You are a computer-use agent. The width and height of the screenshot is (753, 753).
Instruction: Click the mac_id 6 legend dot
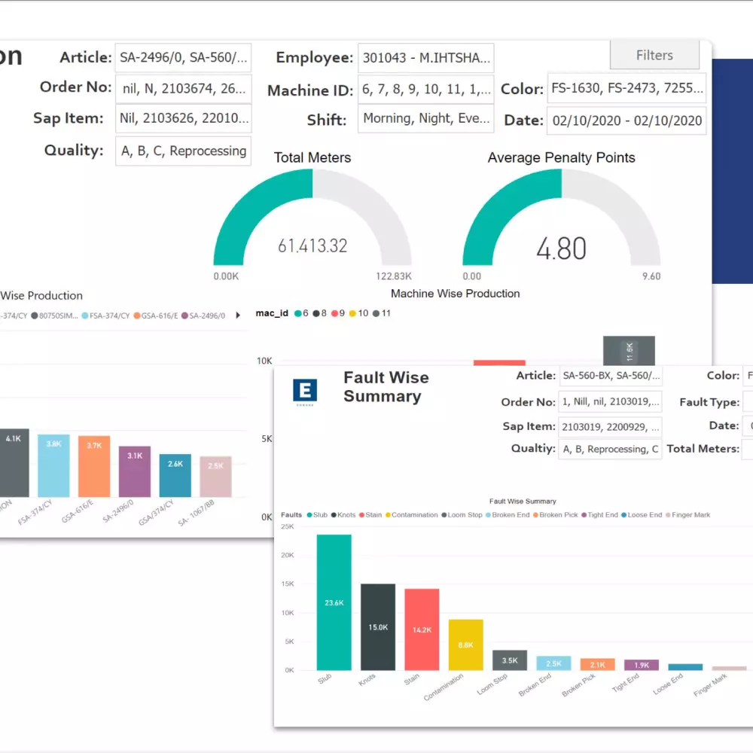click(297, 313)
